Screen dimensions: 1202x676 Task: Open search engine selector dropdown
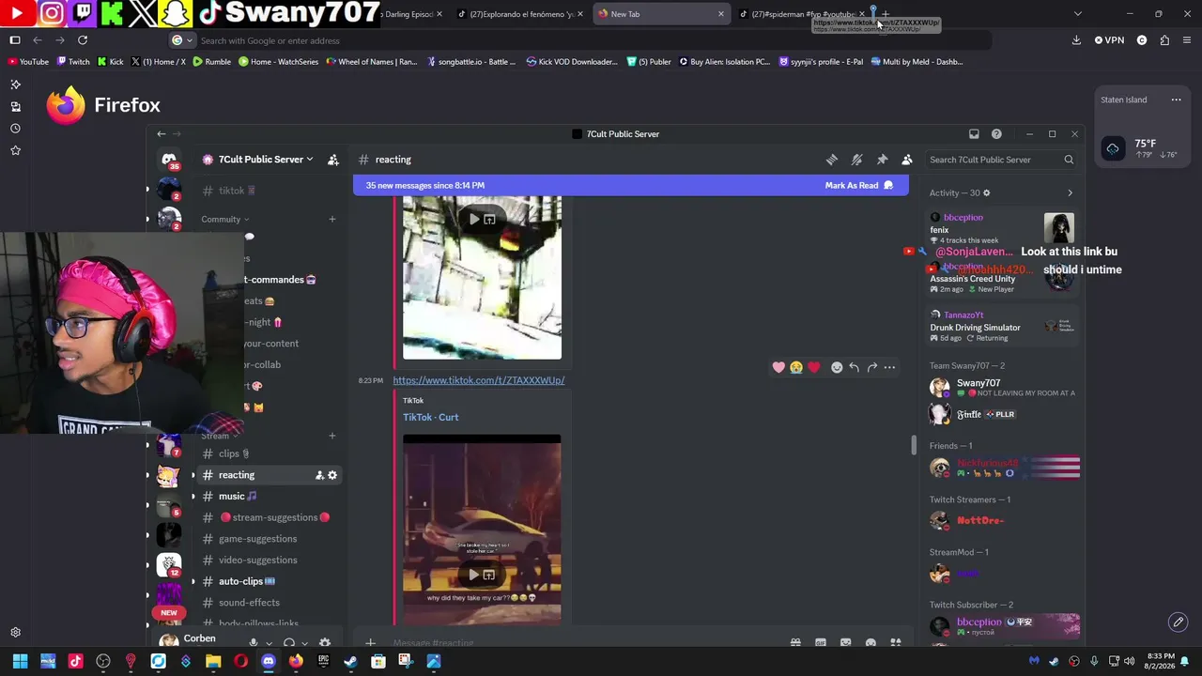coord(183,40)
